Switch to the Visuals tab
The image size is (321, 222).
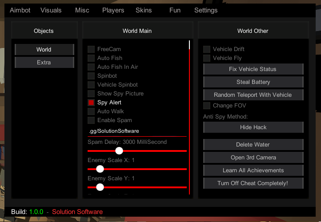pyautogui.click(x=51, y=10)
